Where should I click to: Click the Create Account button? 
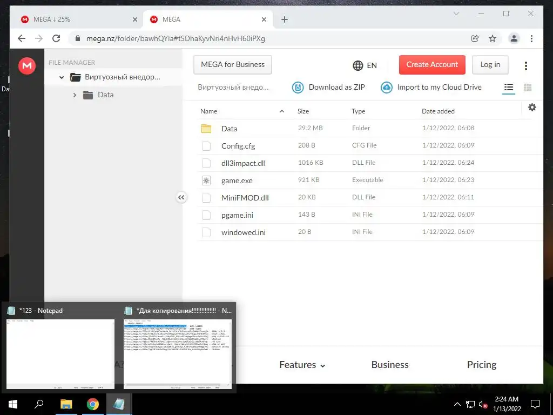(x=432, y=65)
